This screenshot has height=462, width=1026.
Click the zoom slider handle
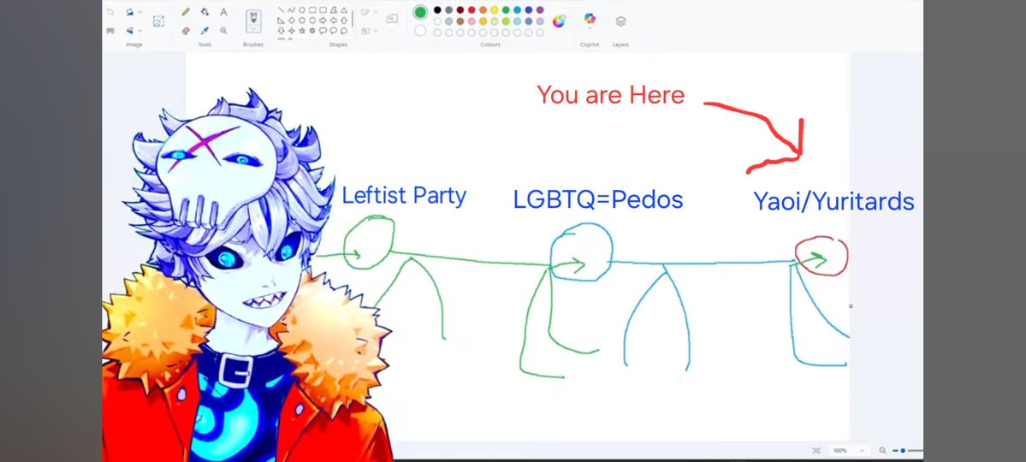coord(903,450)
